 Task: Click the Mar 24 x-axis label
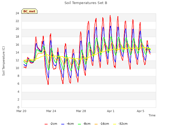(x=51, y=111)
